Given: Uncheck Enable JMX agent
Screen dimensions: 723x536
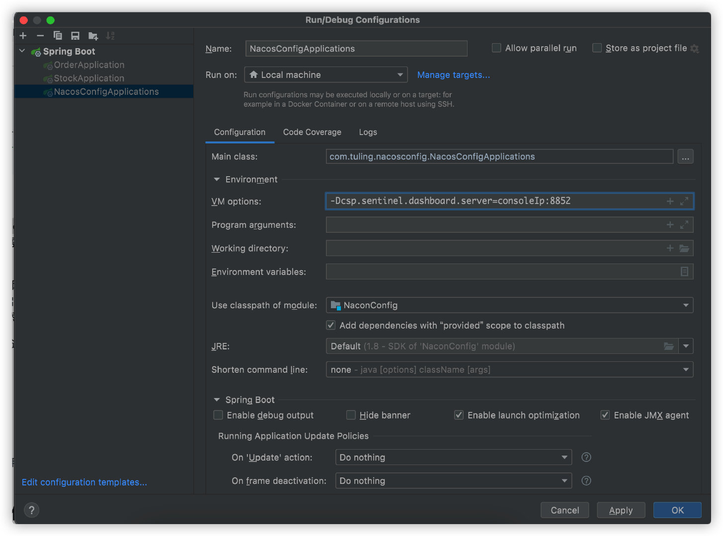Looking at the screenshot, I should tap(605, 415).
